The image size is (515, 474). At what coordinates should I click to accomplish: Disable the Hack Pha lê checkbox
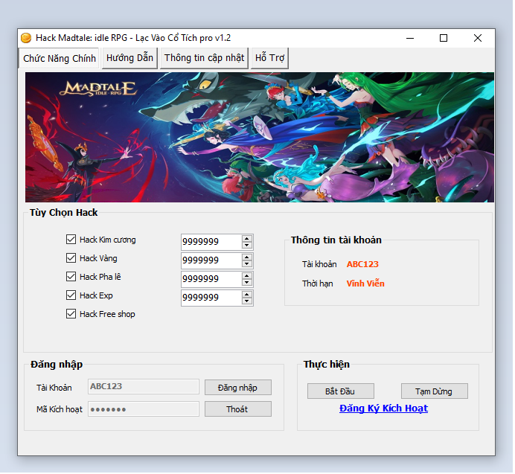pos(71,277)
